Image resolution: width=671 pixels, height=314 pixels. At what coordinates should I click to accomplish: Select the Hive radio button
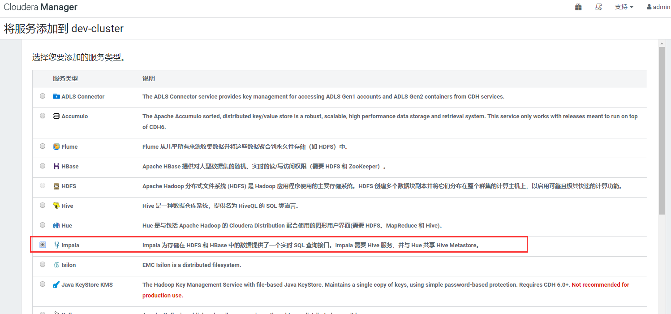[43, 205]
